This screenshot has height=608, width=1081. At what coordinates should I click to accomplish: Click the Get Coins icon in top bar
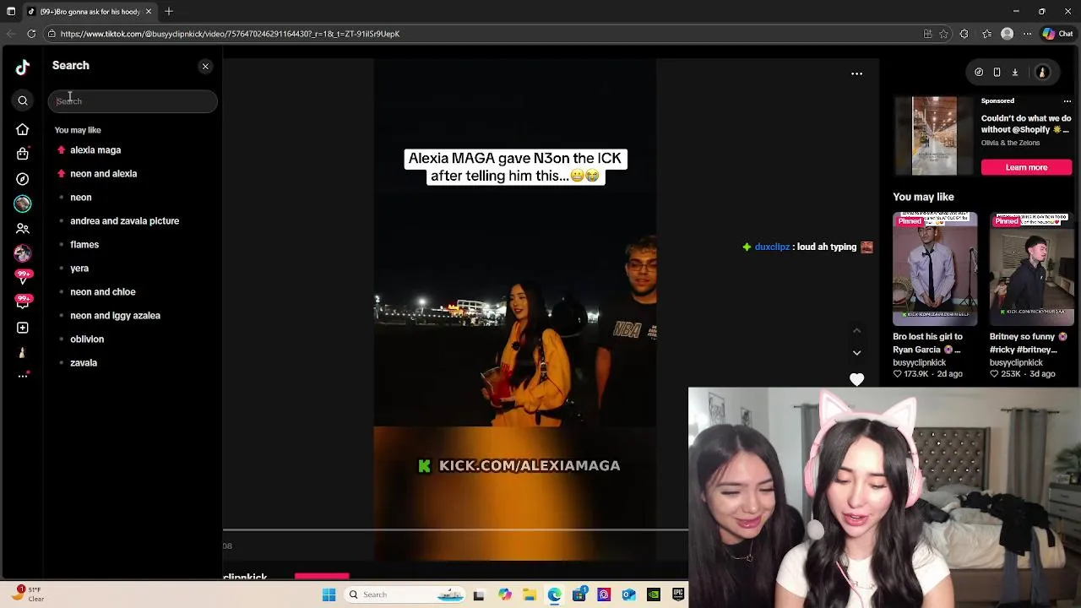coord(979,73)
